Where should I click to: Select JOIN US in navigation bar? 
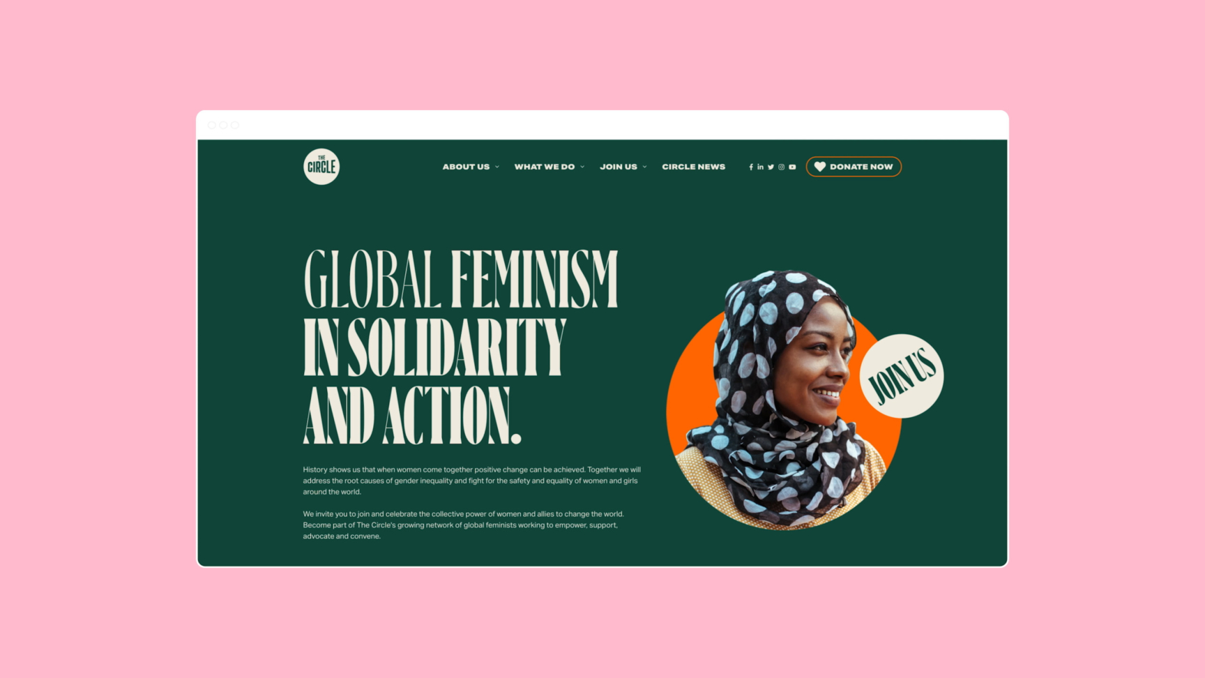619,167
